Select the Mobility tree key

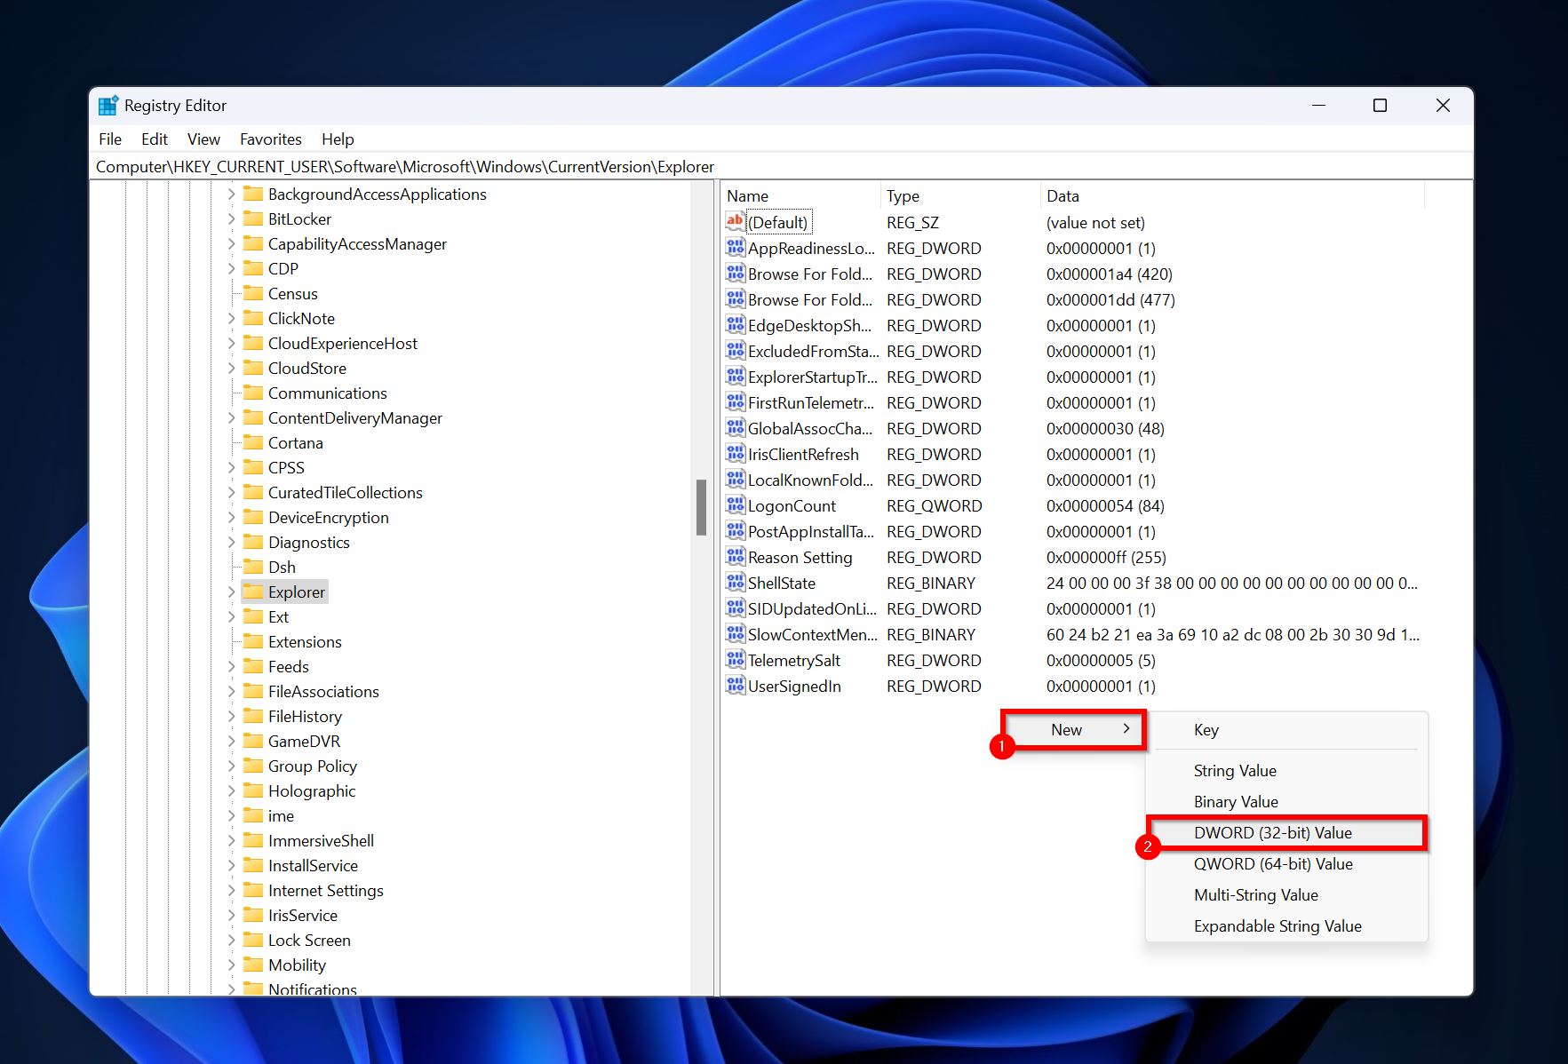point(297,965)
